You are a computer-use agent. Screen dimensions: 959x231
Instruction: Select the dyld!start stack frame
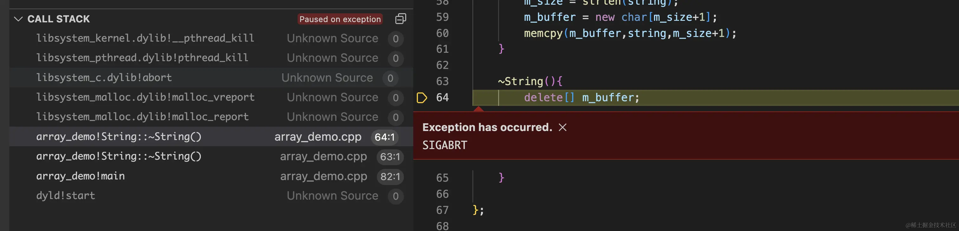click(x=66, y=196)
